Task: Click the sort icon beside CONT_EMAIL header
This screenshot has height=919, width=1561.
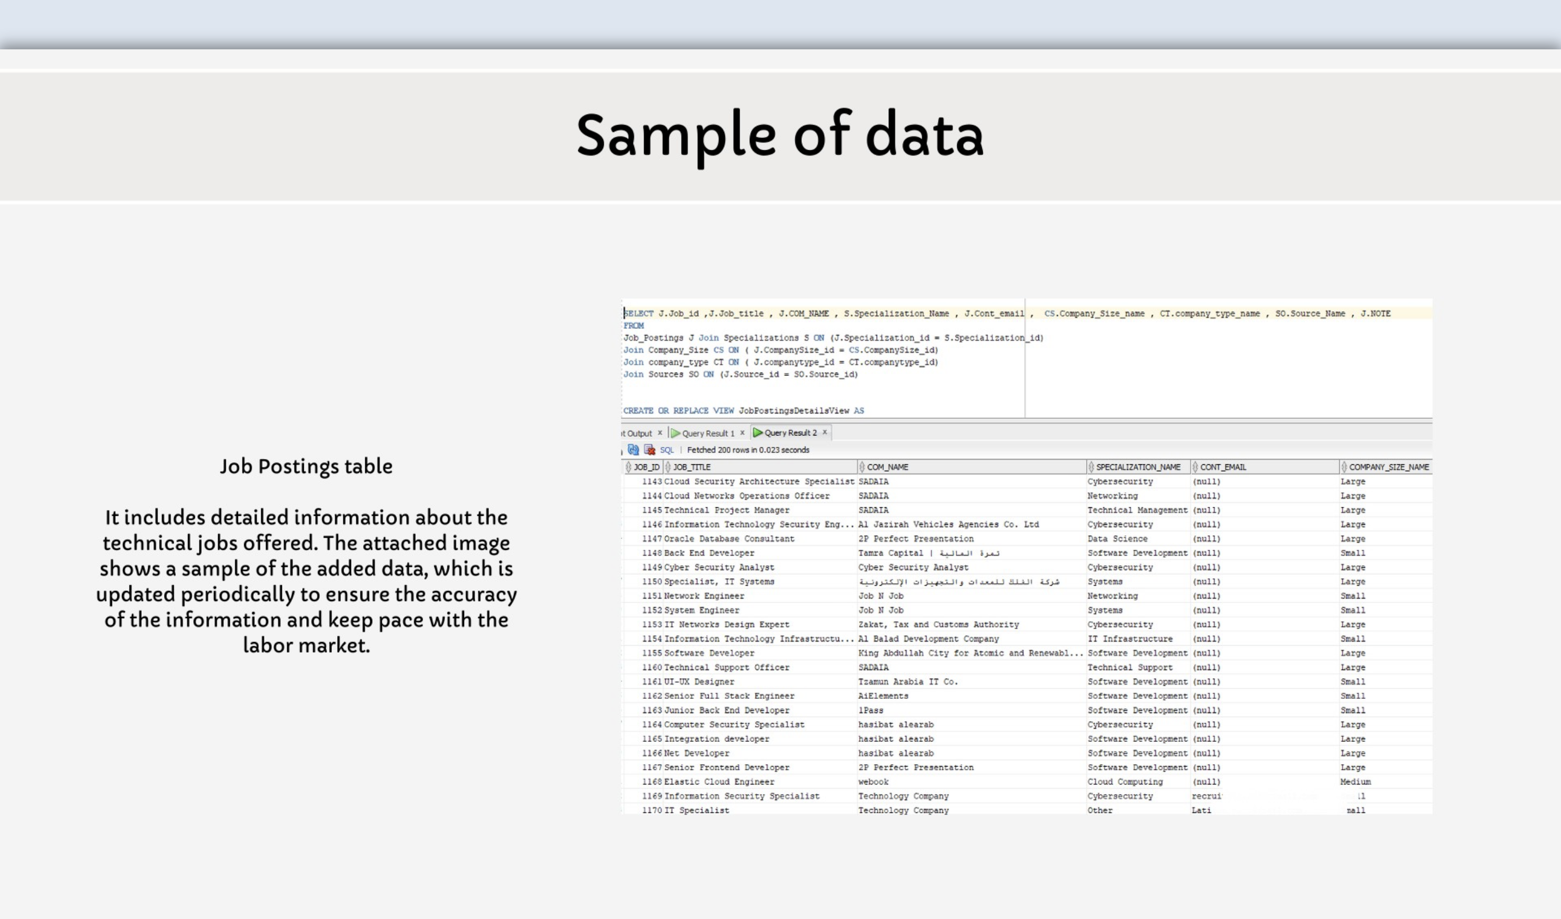Action: click(x=1195, y=467)
